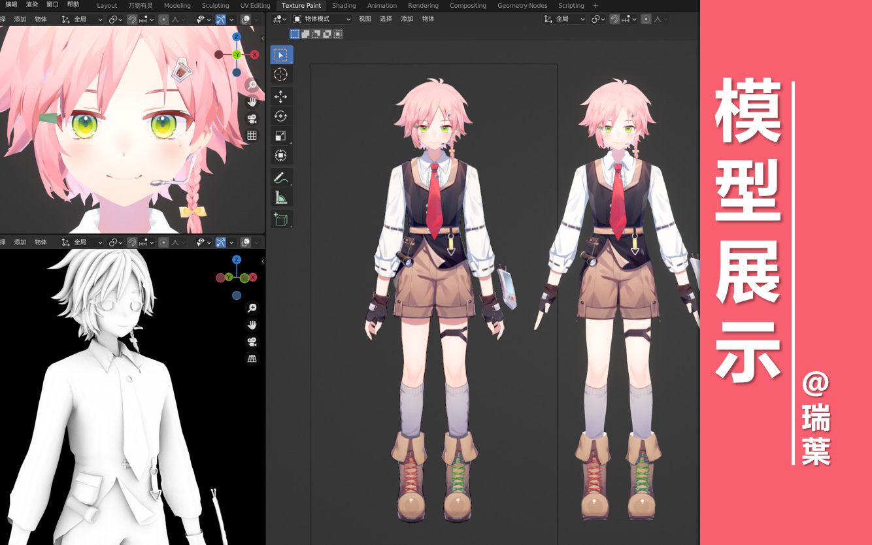The height and width of the screenshot is (545, 872).
Task: Select the Measure tool
Action: (x=281, y=197)
